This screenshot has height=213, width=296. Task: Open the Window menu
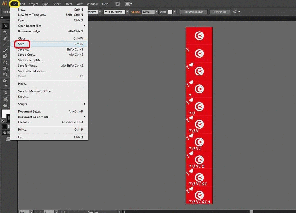92,4
